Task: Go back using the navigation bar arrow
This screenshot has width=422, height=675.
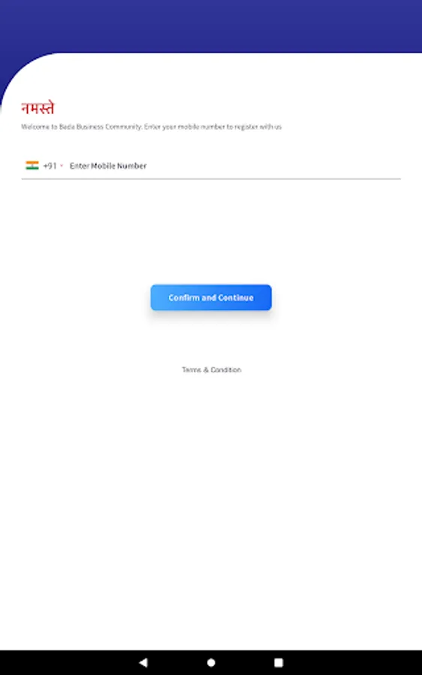Action: 144,662
